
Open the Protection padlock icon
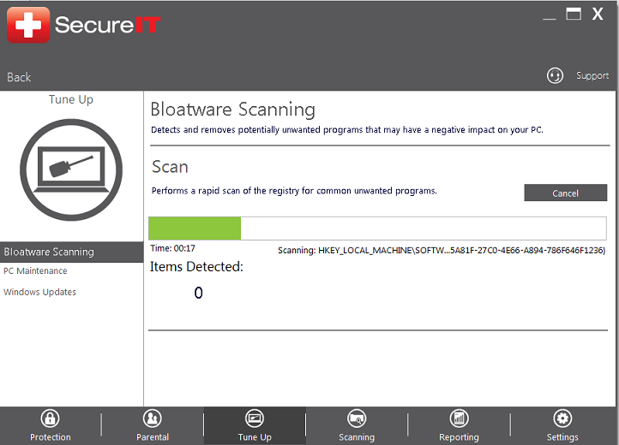pos(50,418)
